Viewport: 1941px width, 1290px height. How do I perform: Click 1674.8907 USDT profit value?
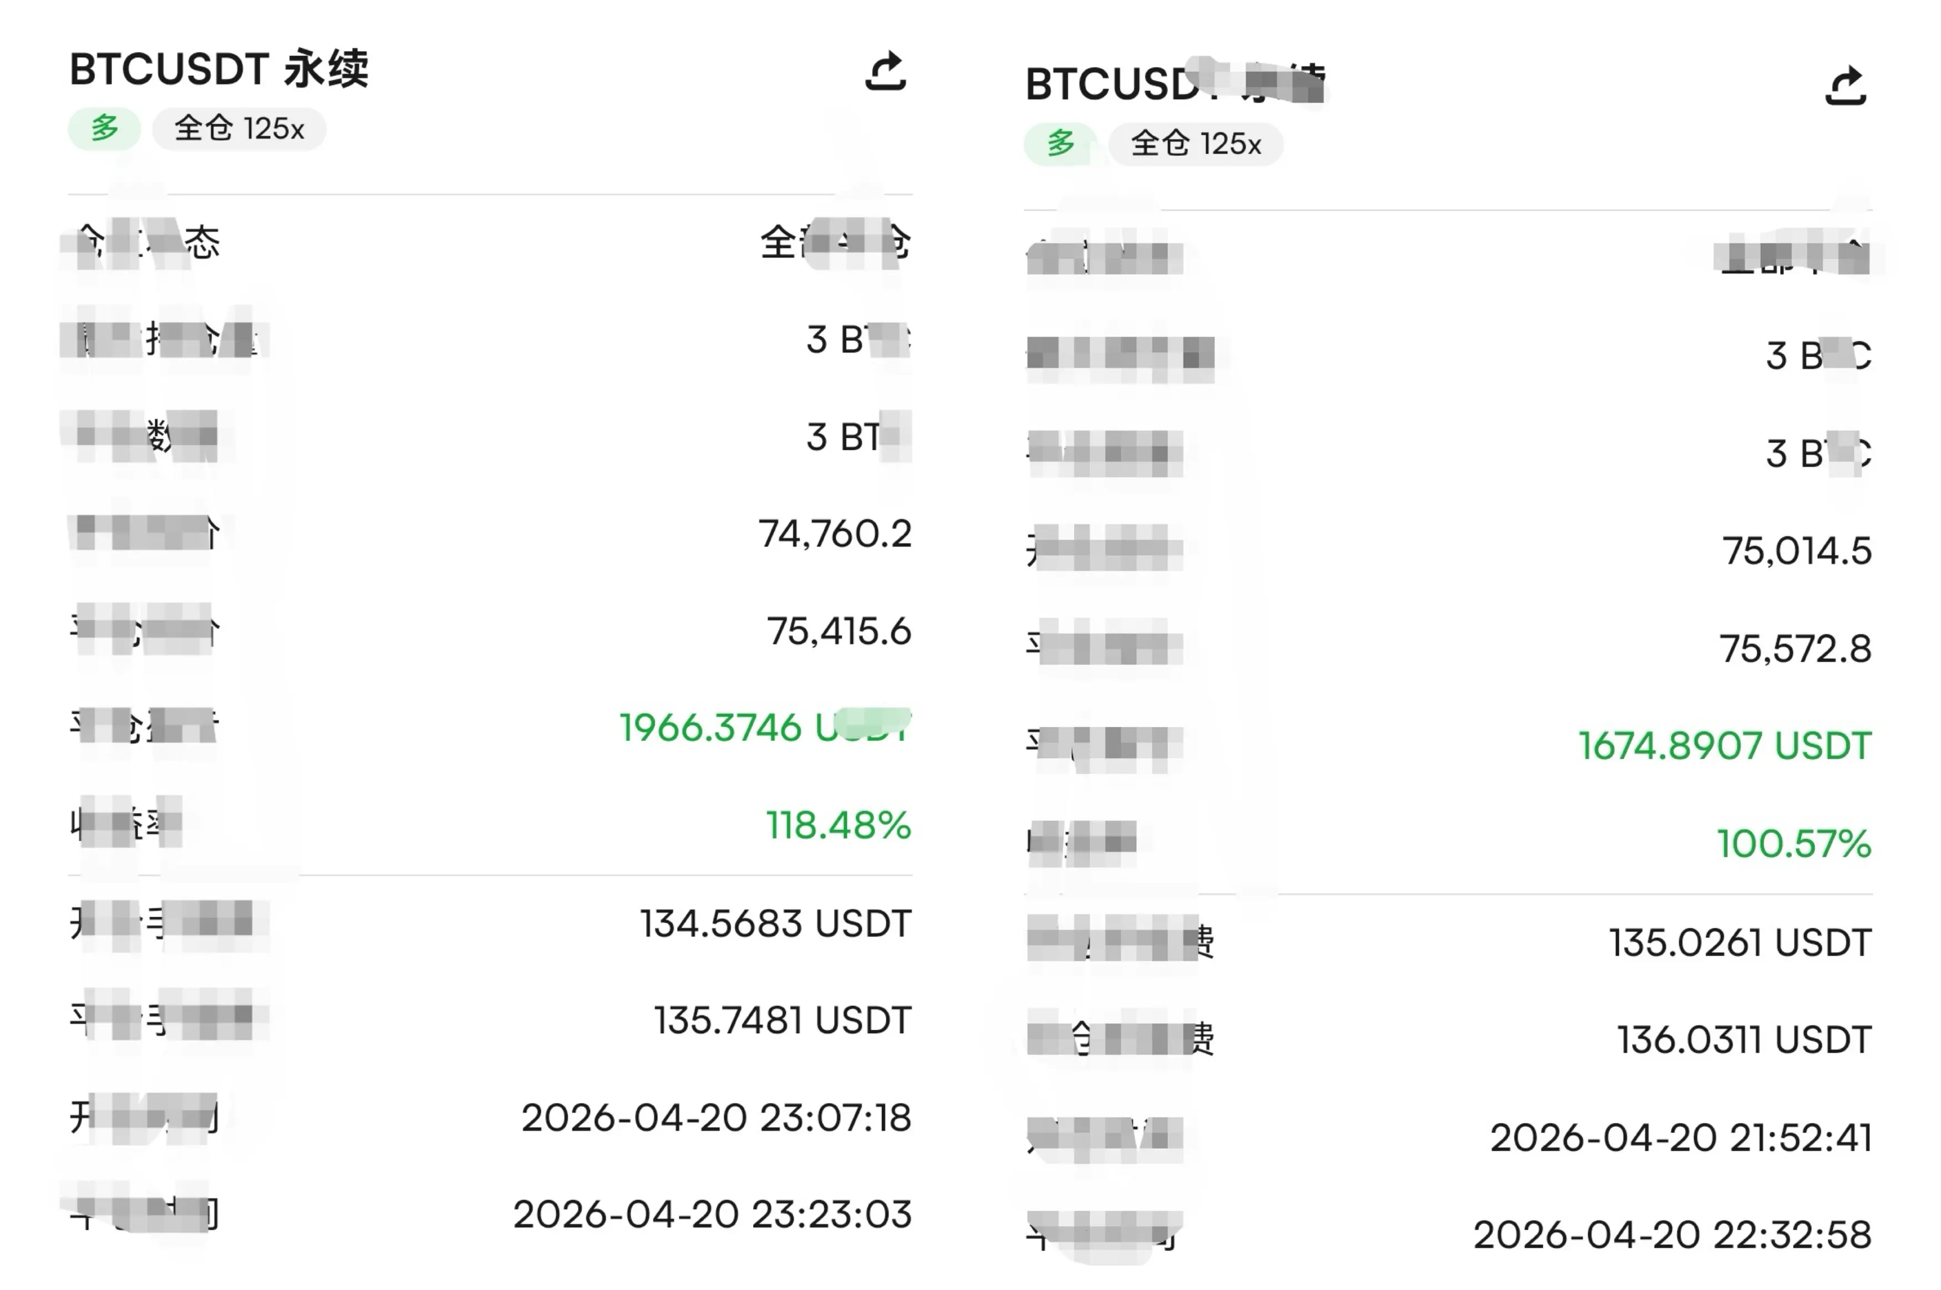(1725, 745)
